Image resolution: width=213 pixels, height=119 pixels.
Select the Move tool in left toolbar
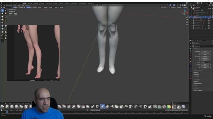pyautogui.click(x=2, y=35)
